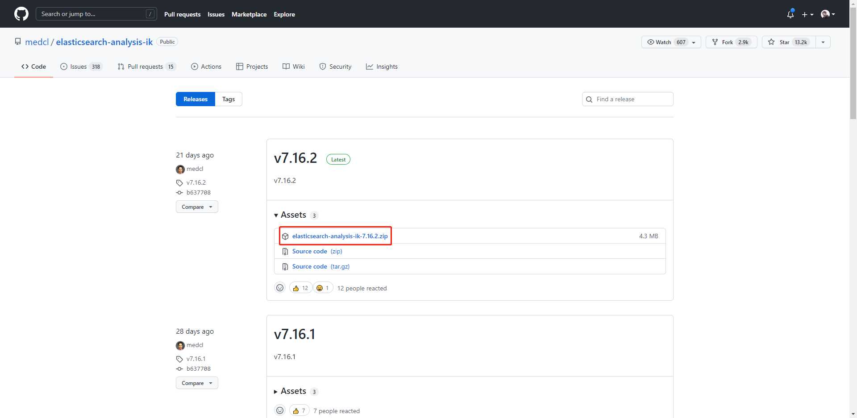The image size is (857, 418).
Task: Open the Compare dropdown for v7.16.1
Action: [197, 383]
